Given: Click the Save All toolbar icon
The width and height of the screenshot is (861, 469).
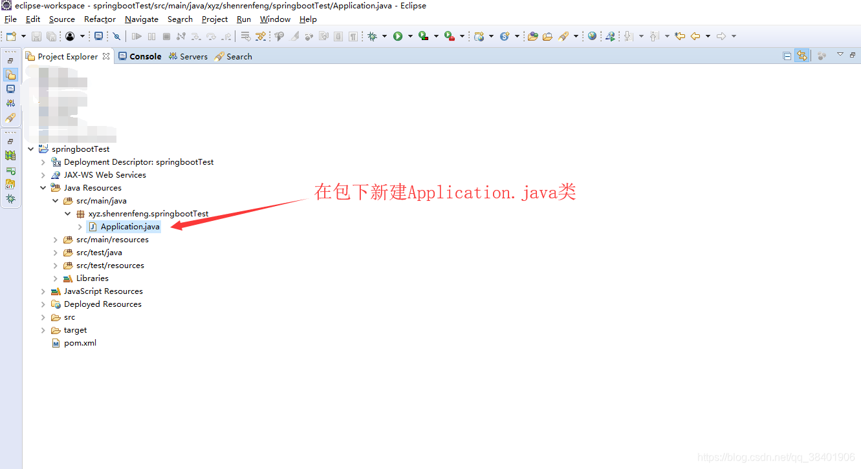Looking at the screenshot, I should point(51,36).
